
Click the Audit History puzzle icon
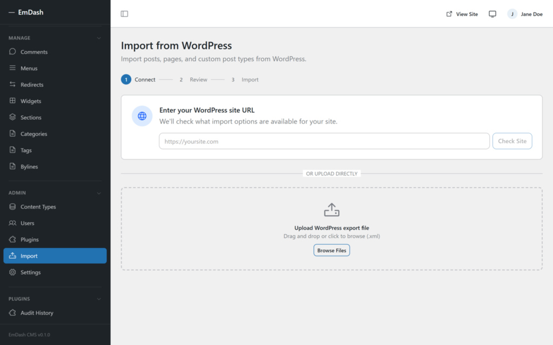click(x=12, y=312)
